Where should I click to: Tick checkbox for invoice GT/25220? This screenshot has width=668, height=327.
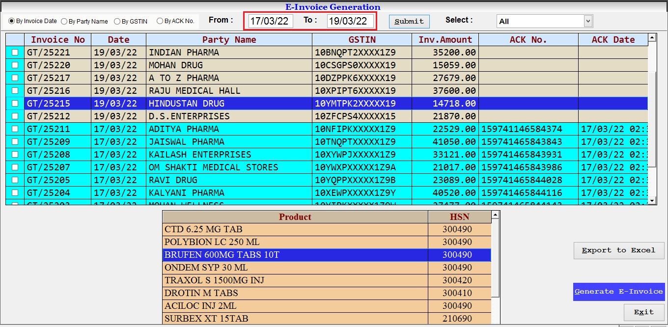tap(15, 65)
